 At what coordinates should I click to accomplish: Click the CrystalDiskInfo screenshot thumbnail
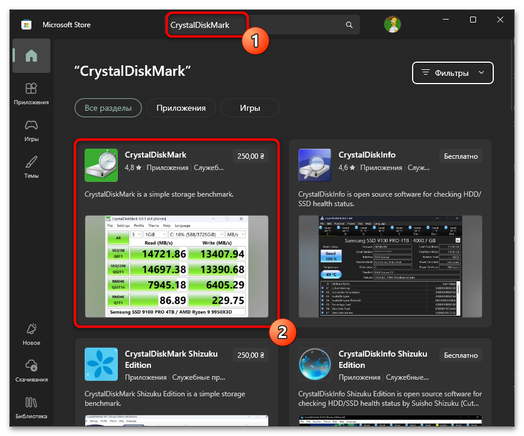390,267
